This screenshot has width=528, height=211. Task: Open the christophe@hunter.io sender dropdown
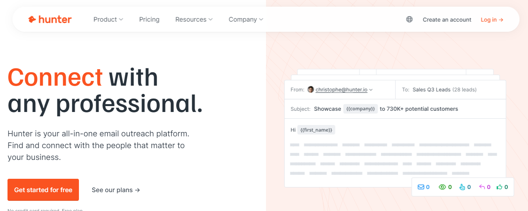pos(344,90)
